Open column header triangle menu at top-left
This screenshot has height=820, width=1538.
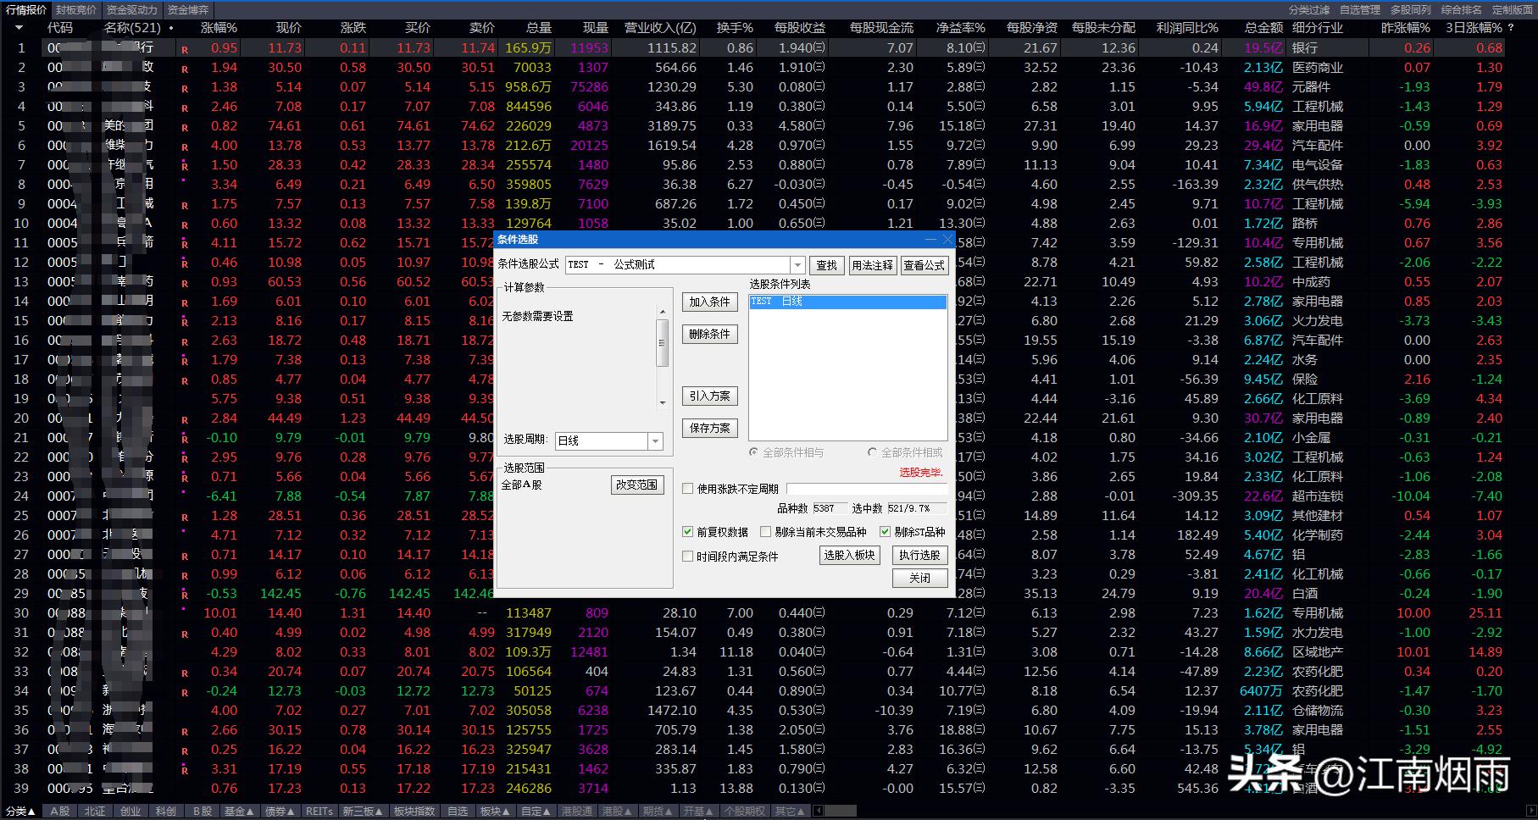tap(19, 28)
